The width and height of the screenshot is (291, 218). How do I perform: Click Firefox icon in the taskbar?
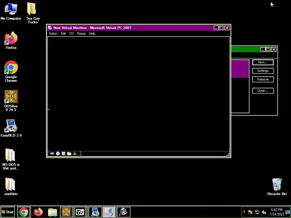coord(38,212)
